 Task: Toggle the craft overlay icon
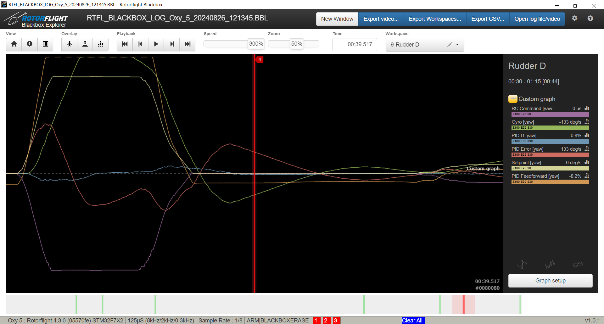(x=69, y=44)
